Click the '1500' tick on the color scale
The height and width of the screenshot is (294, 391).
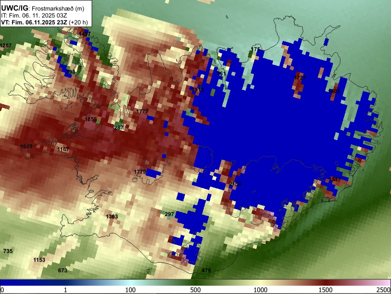[x=326, y=290]
